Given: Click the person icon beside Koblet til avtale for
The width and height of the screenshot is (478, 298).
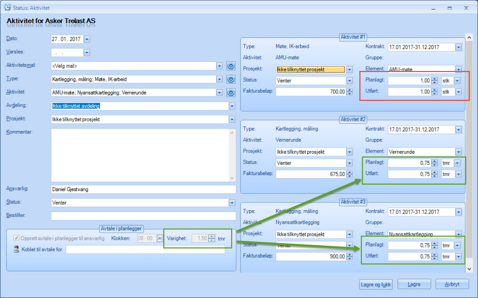Looking at the screenshot, I should [x=16, y=250].
